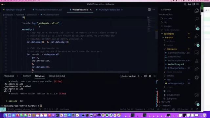
Task: Open the Extensions view icon
Action: (x=197, y=44)
